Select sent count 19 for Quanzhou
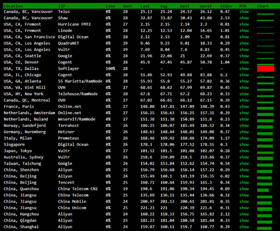Image resolution: width=280 pixels, height=231 pixels. tap(125, 189)
